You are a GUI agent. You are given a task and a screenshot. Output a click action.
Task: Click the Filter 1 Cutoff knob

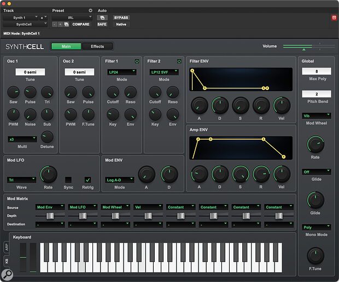(x=113, y=92)
